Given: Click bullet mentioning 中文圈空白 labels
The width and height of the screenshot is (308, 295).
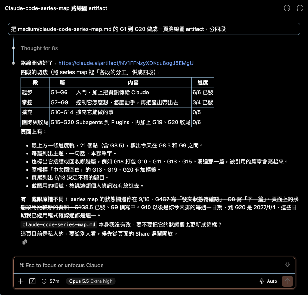Looking at the screenshot, I should 96,170.
